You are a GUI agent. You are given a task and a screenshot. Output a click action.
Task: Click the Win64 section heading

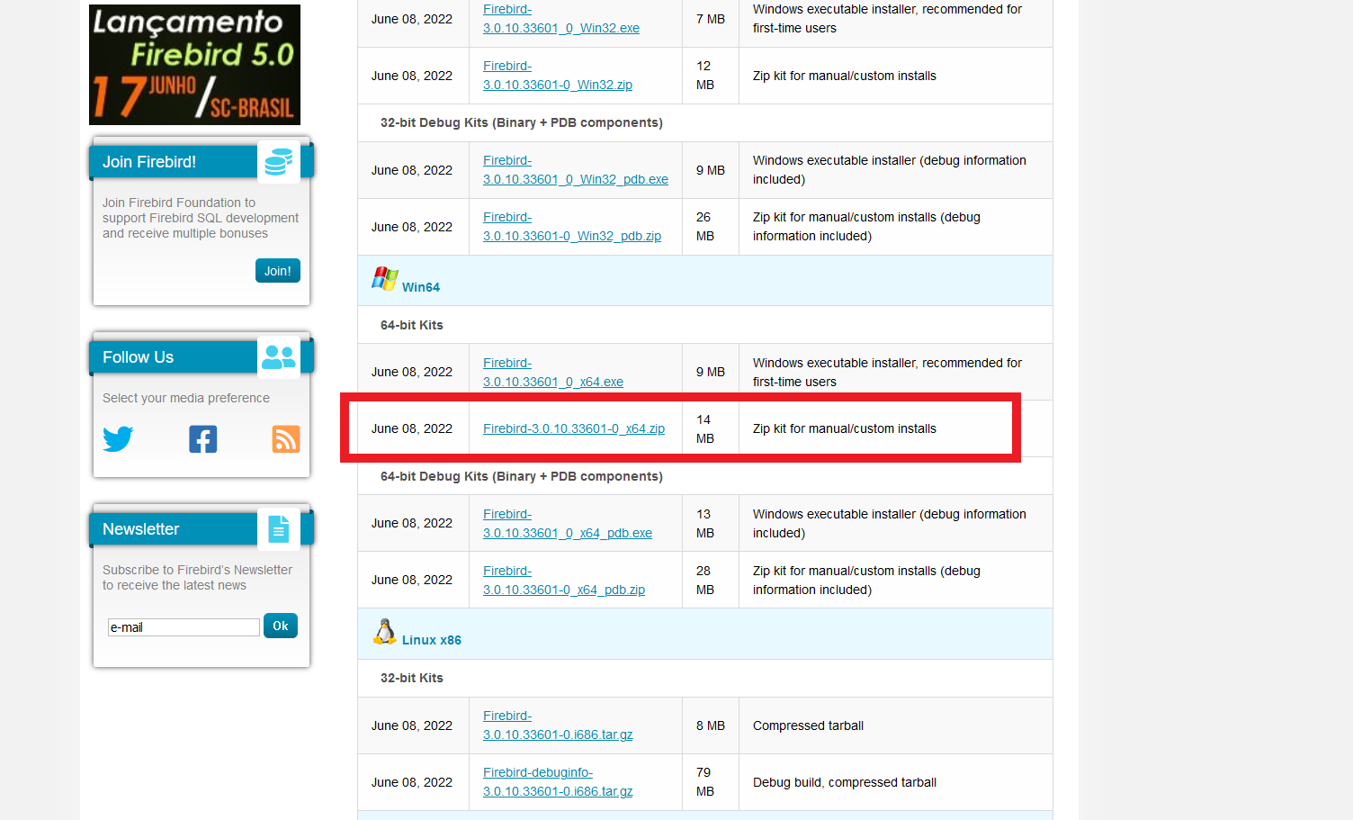coord(421,287)
